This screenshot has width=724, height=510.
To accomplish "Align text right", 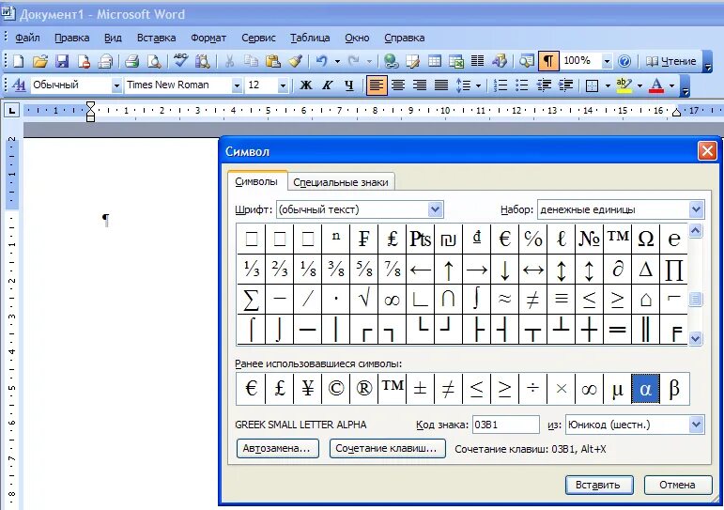I will (x=420, y=85).
